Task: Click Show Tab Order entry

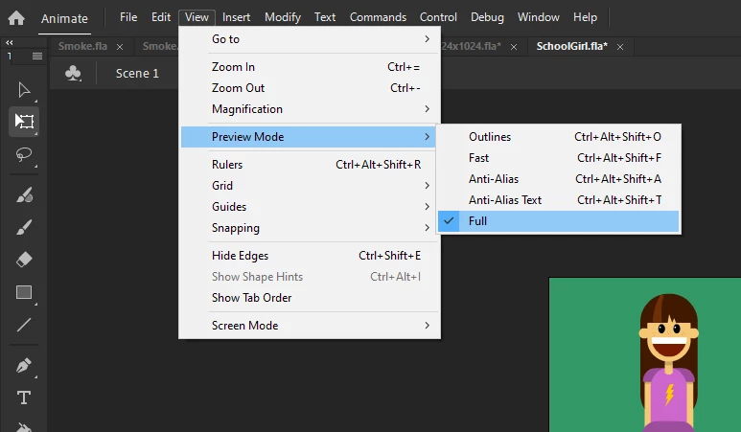Action: 310,298
